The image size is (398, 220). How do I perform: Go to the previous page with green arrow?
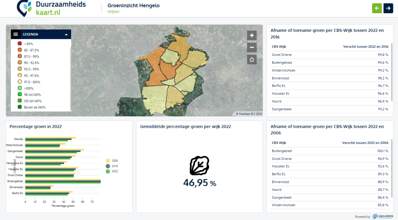pos(377,8)
